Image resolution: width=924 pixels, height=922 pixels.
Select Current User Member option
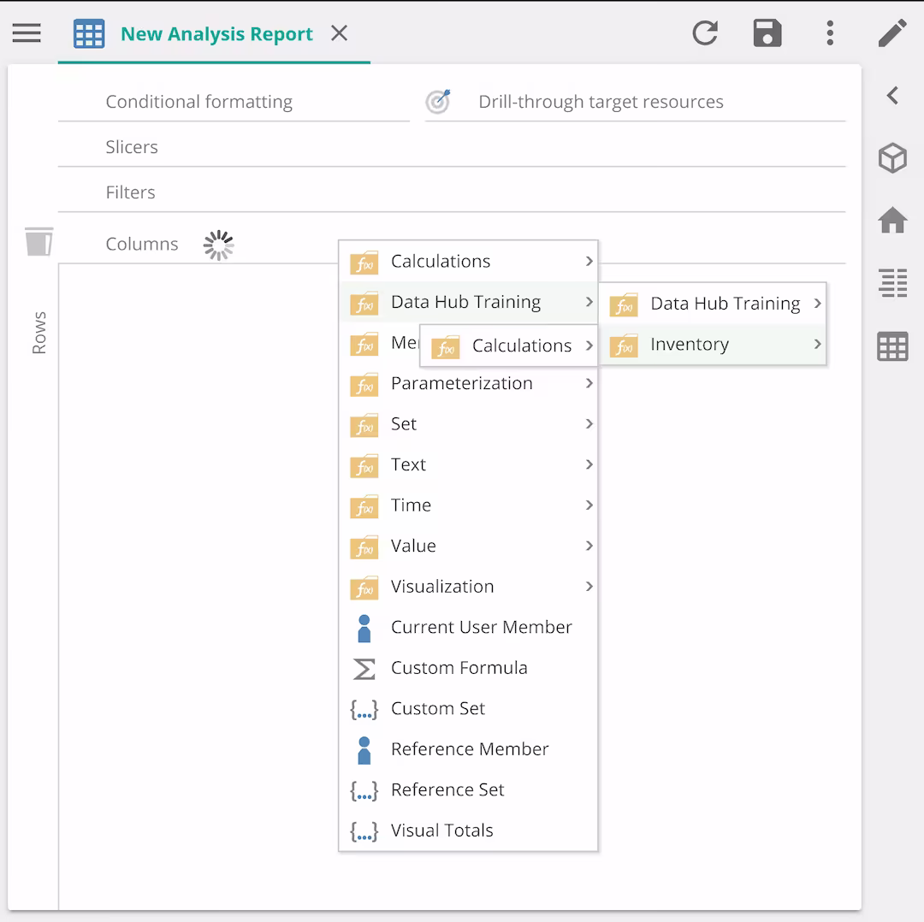pos(481,627)
